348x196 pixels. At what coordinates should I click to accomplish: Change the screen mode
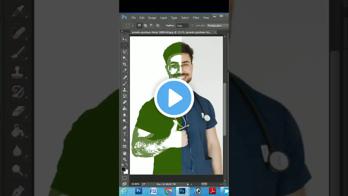[125, 184]
